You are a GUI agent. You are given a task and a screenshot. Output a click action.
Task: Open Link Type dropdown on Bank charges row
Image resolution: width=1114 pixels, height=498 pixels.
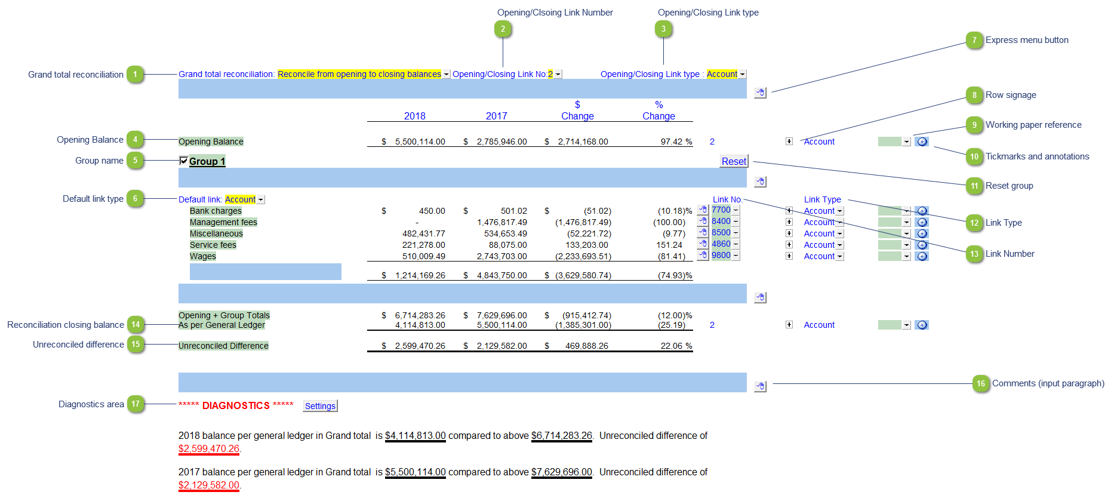pyautogui.click(x=839, y=211)
